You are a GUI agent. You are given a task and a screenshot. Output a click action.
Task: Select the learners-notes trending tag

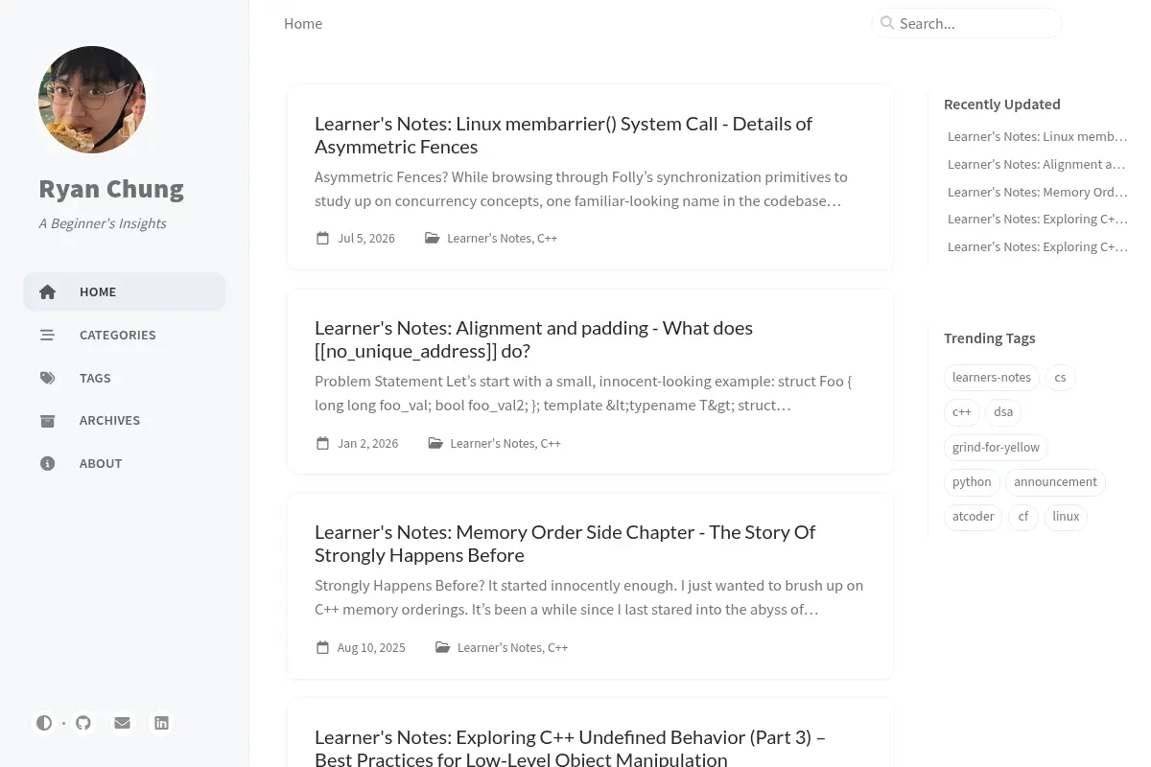992,378
